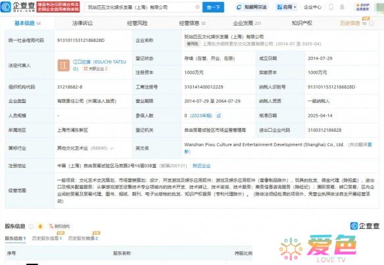
Task: Open 企业中心 link
Action: click(x=312, y=7)
